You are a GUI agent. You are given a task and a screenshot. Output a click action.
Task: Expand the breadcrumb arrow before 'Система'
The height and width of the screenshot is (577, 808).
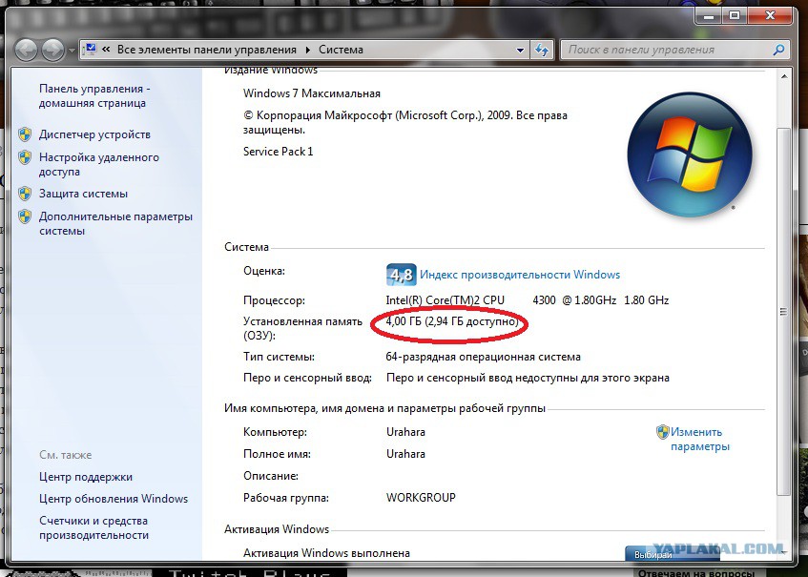coord(307,50)
